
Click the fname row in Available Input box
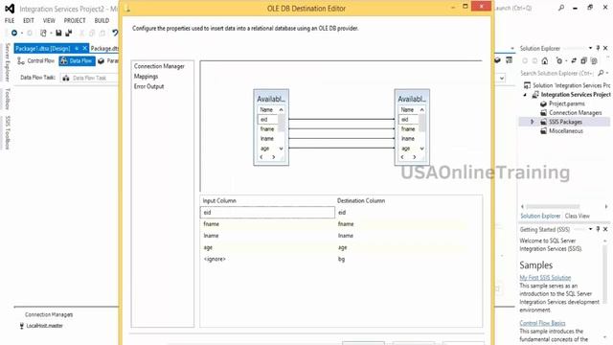(267, 129)
